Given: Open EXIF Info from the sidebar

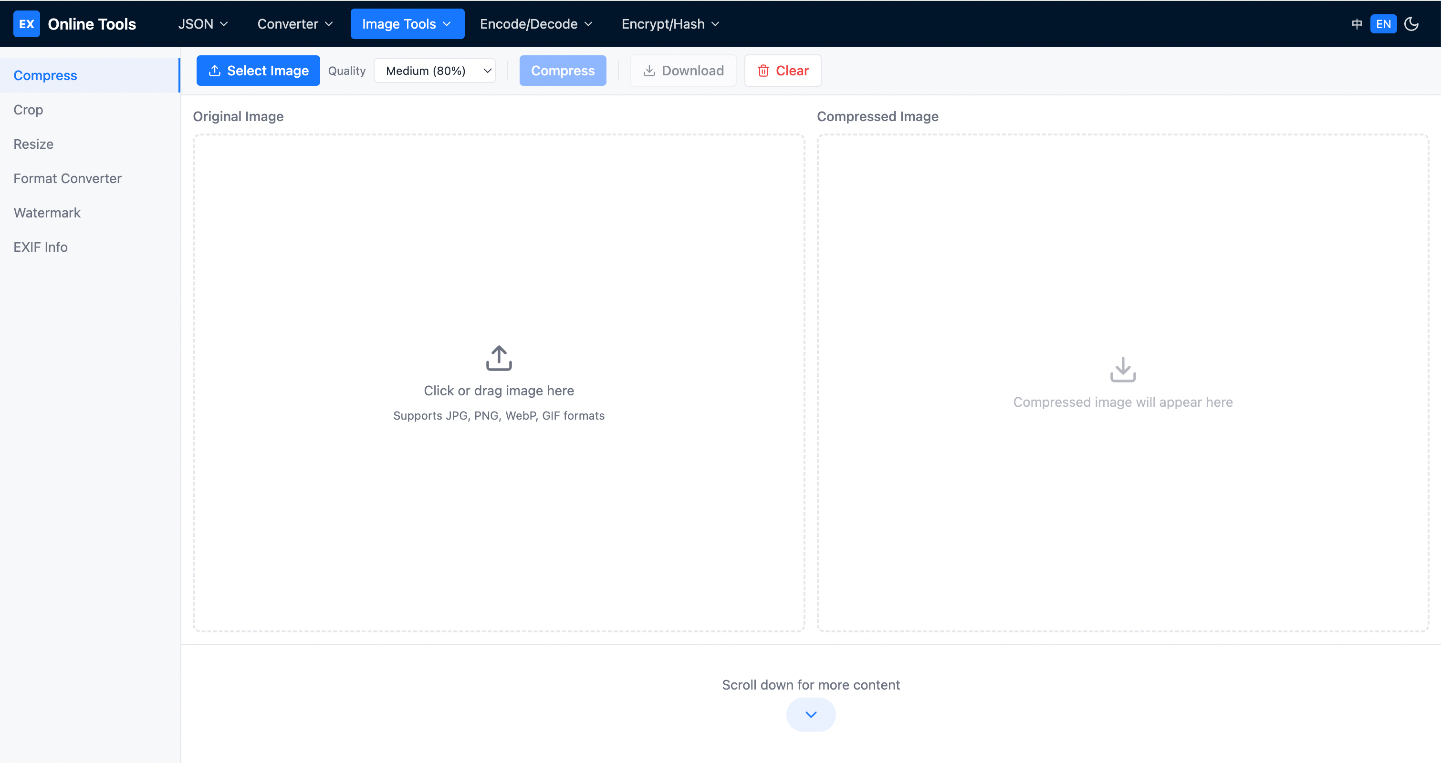Looking at the screenshot, I should pos(40,247).
